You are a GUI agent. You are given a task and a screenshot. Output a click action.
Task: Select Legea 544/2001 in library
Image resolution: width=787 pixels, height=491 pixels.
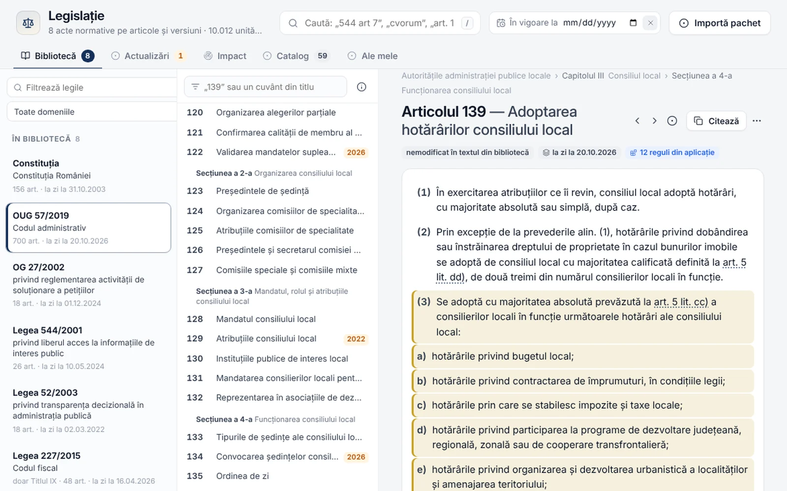click(x=89, y=348)
